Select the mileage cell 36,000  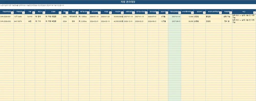(187, 21)
